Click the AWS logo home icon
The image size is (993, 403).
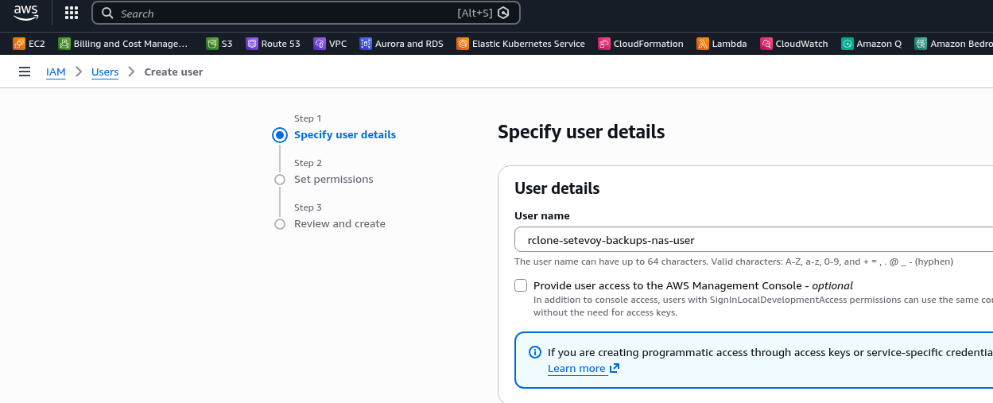tap(25, 13)
